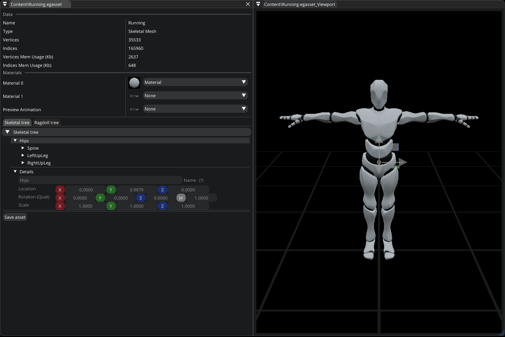Click the Location Z value field
This screenshot has height=337, width=505.
point(188,190)
